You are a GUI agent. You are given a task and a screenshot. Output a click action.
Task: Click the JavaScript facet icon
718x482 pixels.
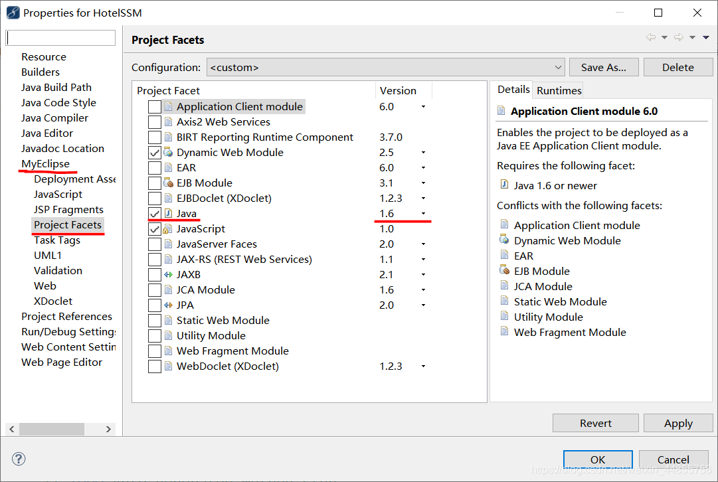[168, 229]
